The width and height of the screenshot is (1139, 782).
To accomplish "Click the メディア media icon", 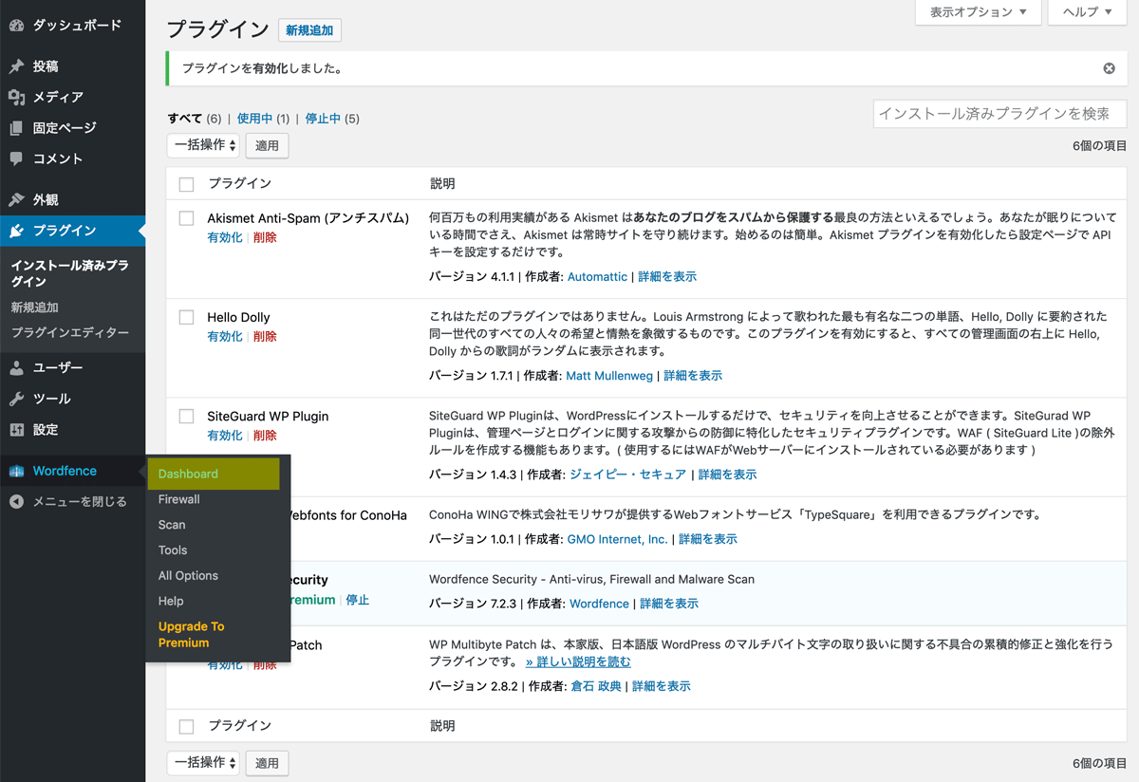I will tap(16, 97).
